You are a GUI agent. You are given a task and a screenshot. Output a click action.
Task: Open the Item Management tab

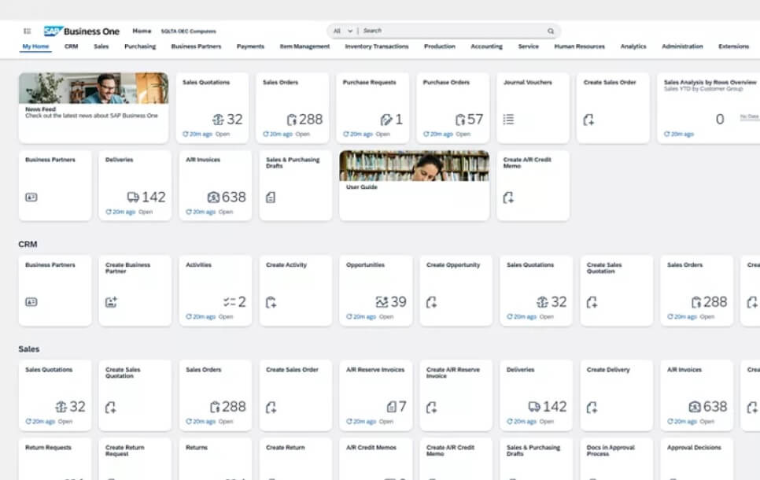(304, 46)
